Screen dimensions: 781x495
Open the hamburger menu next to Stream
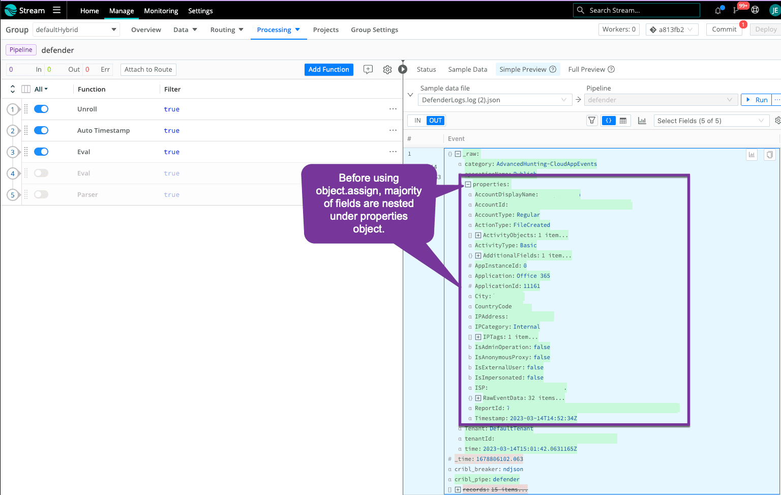tap(56, 10)
